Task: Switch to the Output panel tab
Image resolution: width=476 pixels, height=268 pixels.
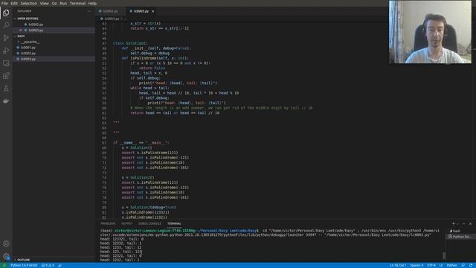Action: pos(127,223)
